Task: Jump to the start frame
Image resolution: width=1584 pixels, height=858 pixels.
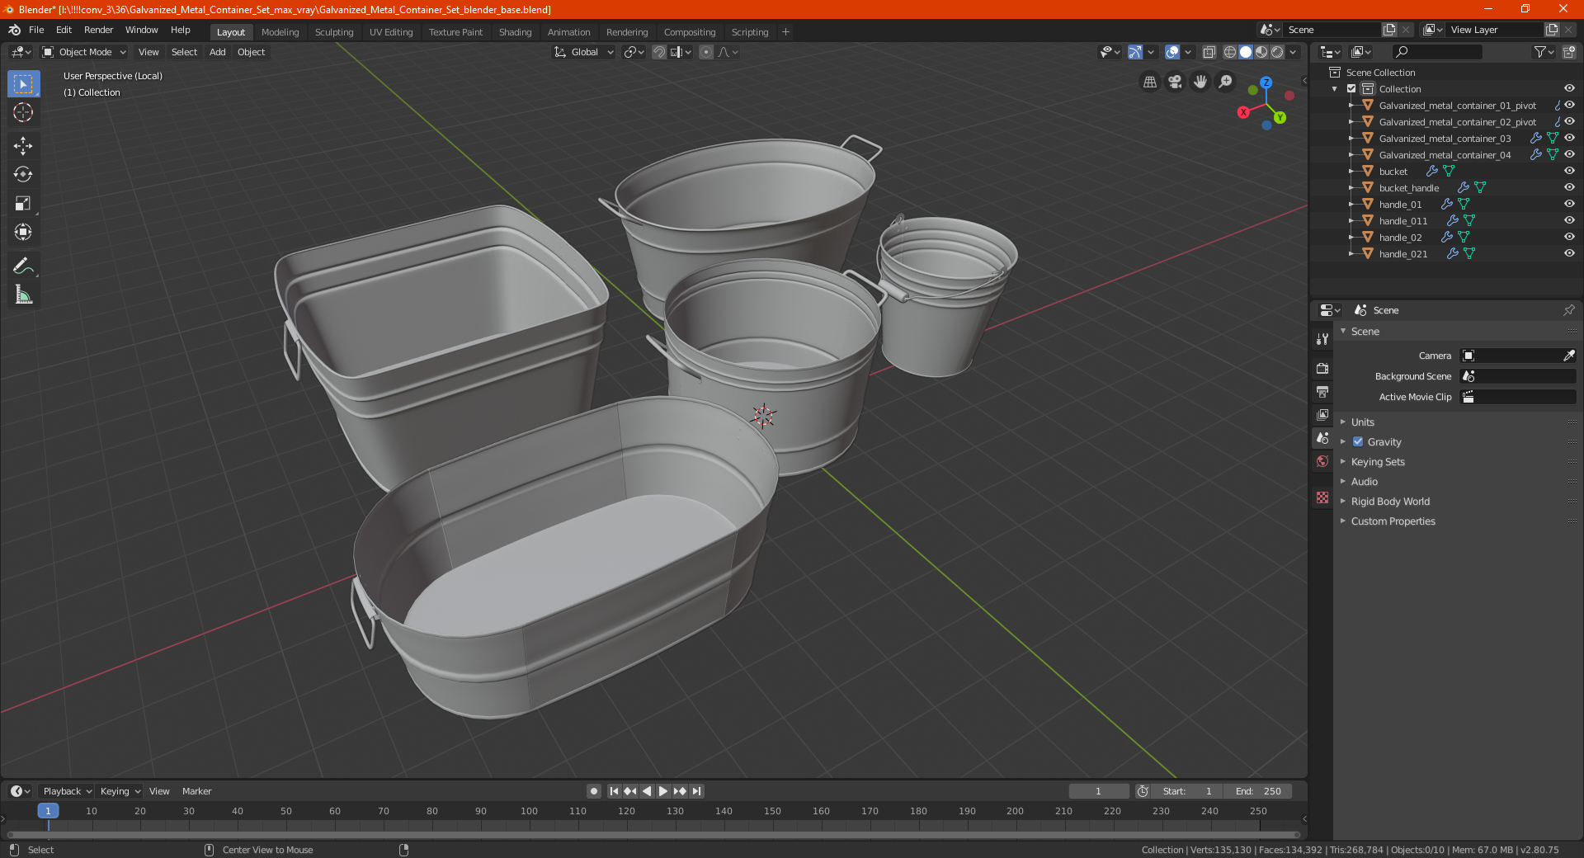Action: [x=614, y=791]
